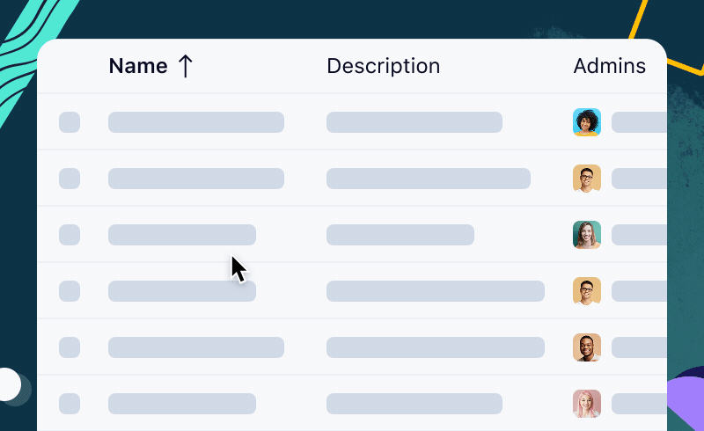
Task: Click the fifth row avatar of the bearded man
Action: click(587, 347)
